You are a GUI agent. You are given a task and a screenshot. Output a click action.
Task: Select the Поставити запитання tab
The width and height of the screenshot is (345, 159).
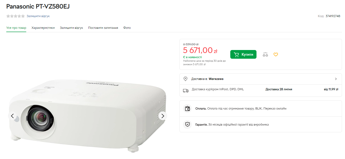pyautogui.click(x=103, y=28)
